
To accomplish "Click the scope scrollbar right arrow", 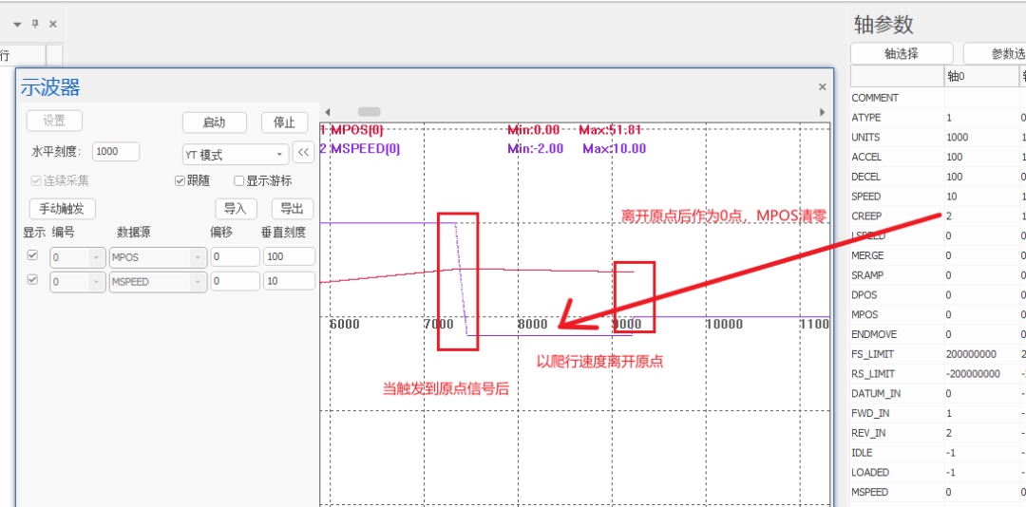I will [x=823, y=112].
